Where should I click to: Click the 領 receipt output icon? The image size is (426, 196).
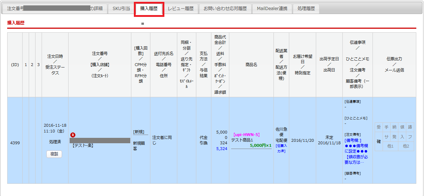click(402, 127)
